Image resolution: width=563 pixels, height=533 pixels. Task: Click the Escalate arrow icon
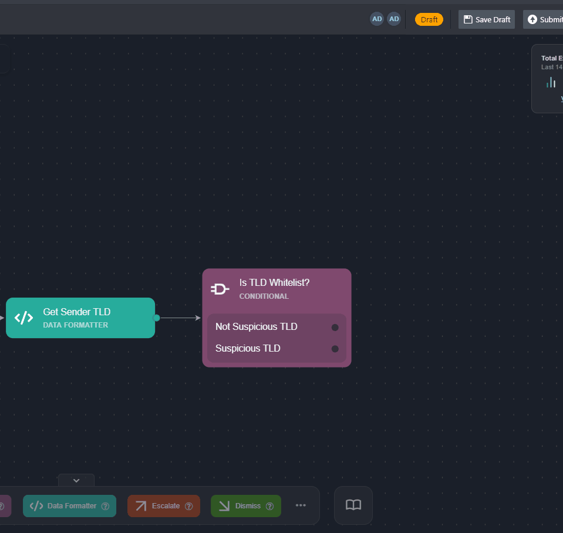(141, 506)
